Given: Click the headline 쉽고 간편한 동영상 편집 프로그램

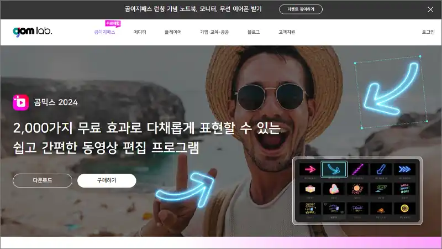Looking at the screenshot, I should point(106,148).
